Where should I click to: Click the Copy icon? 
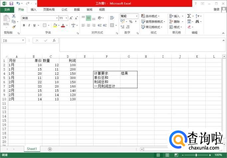click(14, 22)
